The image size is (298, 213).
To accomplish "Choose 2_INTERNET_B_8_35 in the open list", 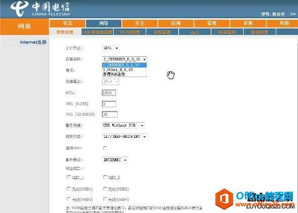I will click(124, 65).
